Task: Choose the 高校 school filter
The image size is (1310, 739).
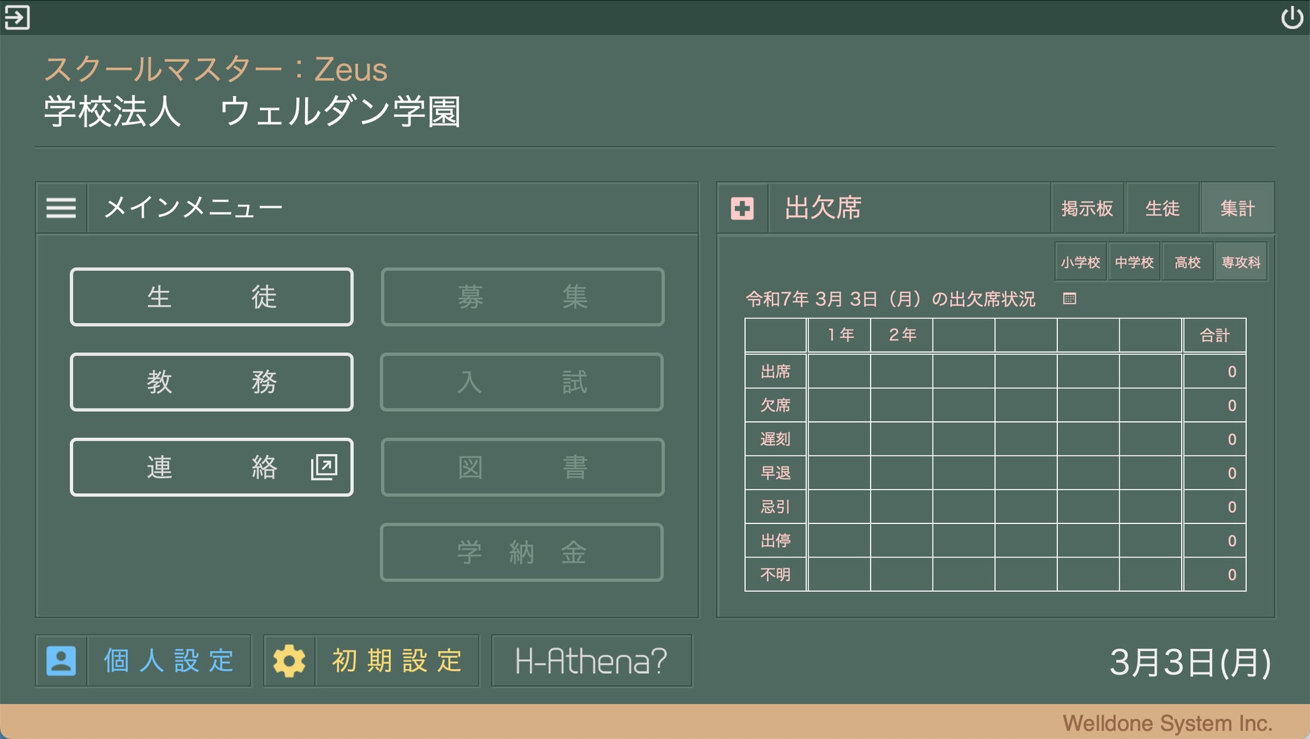Action: [1187, 262]
